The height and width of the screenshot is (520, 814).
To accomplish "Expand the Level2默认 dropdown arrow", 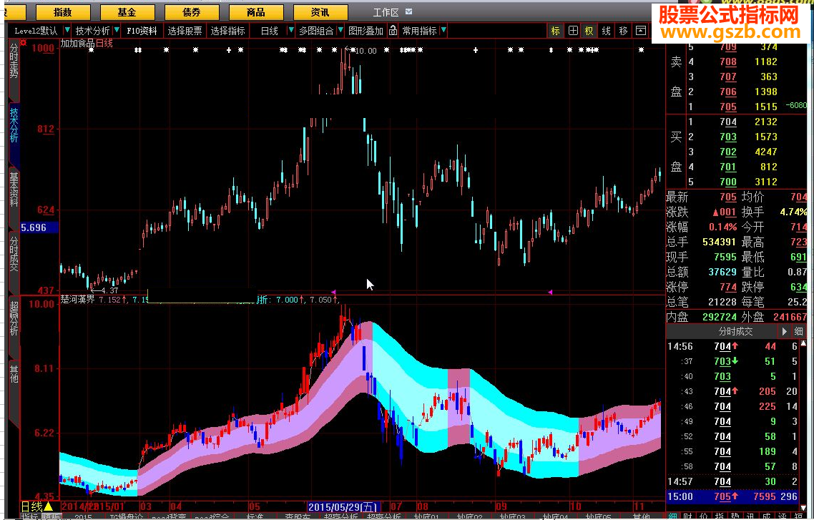I will click(x=67, y=31).
